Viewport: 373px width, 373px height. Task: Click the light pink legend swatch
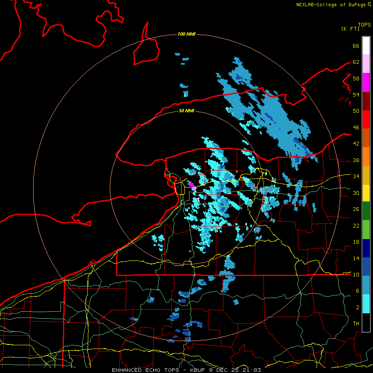[x=366, y=64]
